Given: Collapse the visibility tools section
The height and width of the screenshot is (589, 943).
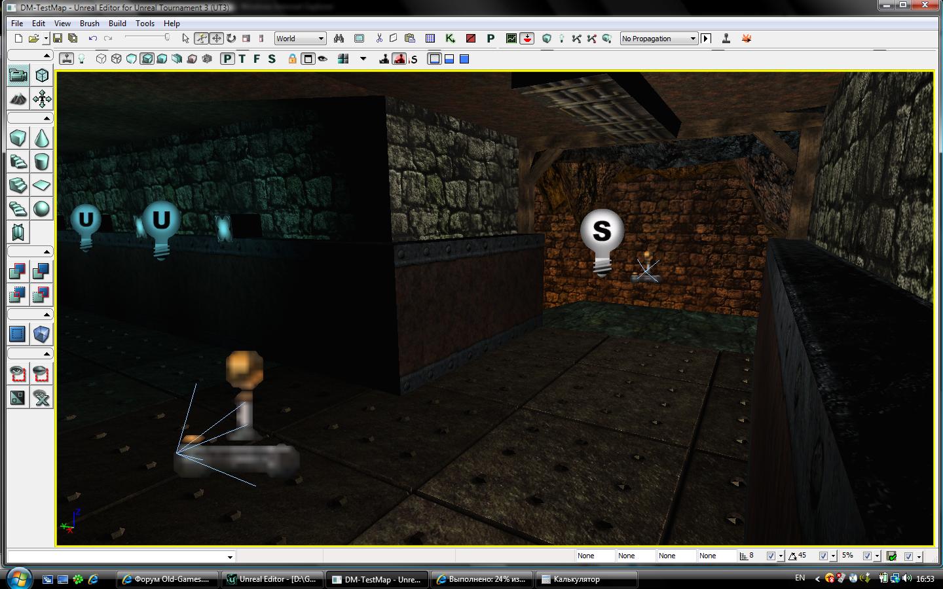Looking at the screenshot, I should pos(30,354).
